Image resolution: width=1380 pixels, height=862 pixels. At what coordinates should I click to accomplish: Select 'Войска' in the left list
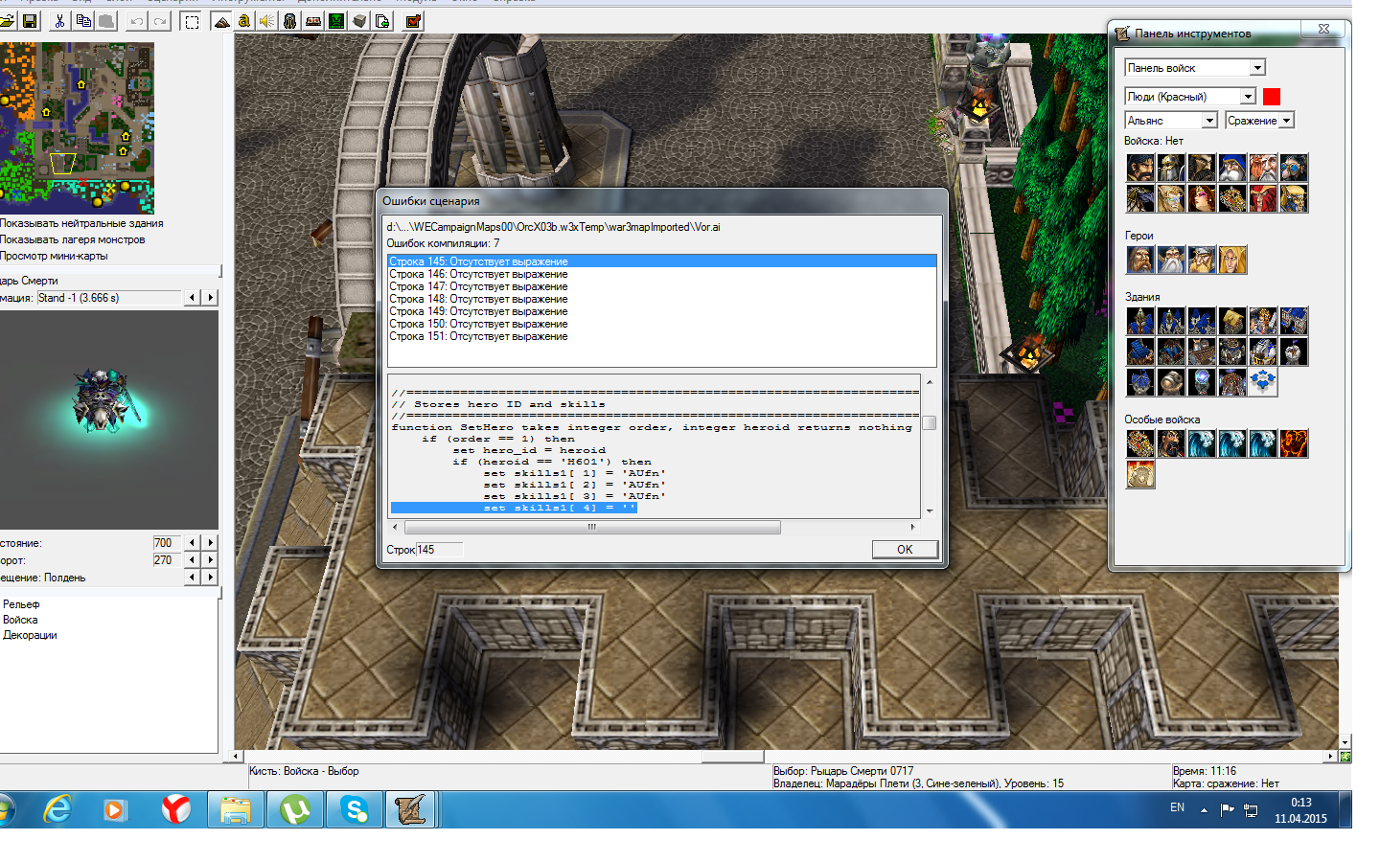(x=20, y=620)
